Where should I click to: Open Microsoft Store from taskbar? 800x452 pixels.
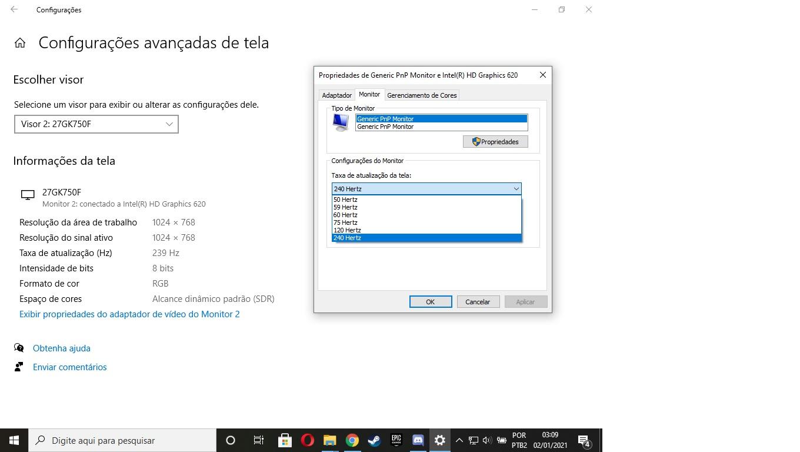(x=285, y=440)
